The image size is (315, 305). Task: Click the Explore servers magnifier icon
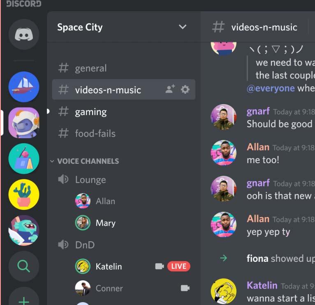click(x=24, y=266)
